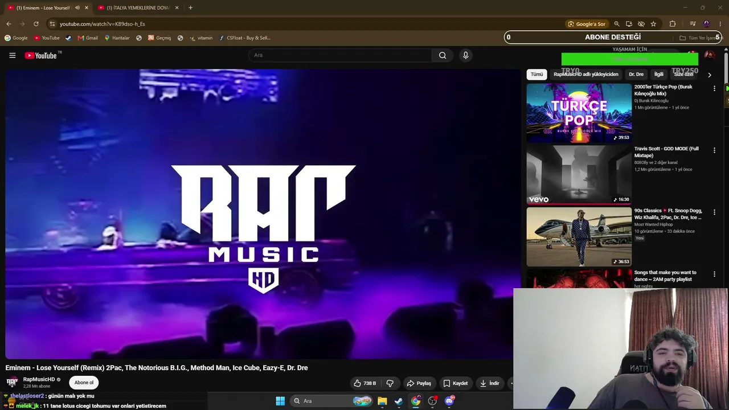Click the Windows taskbar search box
729x410 pixels.
tap(331, 401)
